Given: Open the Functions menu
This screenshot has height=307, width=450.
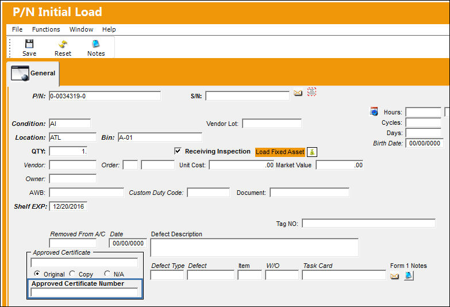Looking at the screenshot, I should pyautogui.click(x=46, y=29).
